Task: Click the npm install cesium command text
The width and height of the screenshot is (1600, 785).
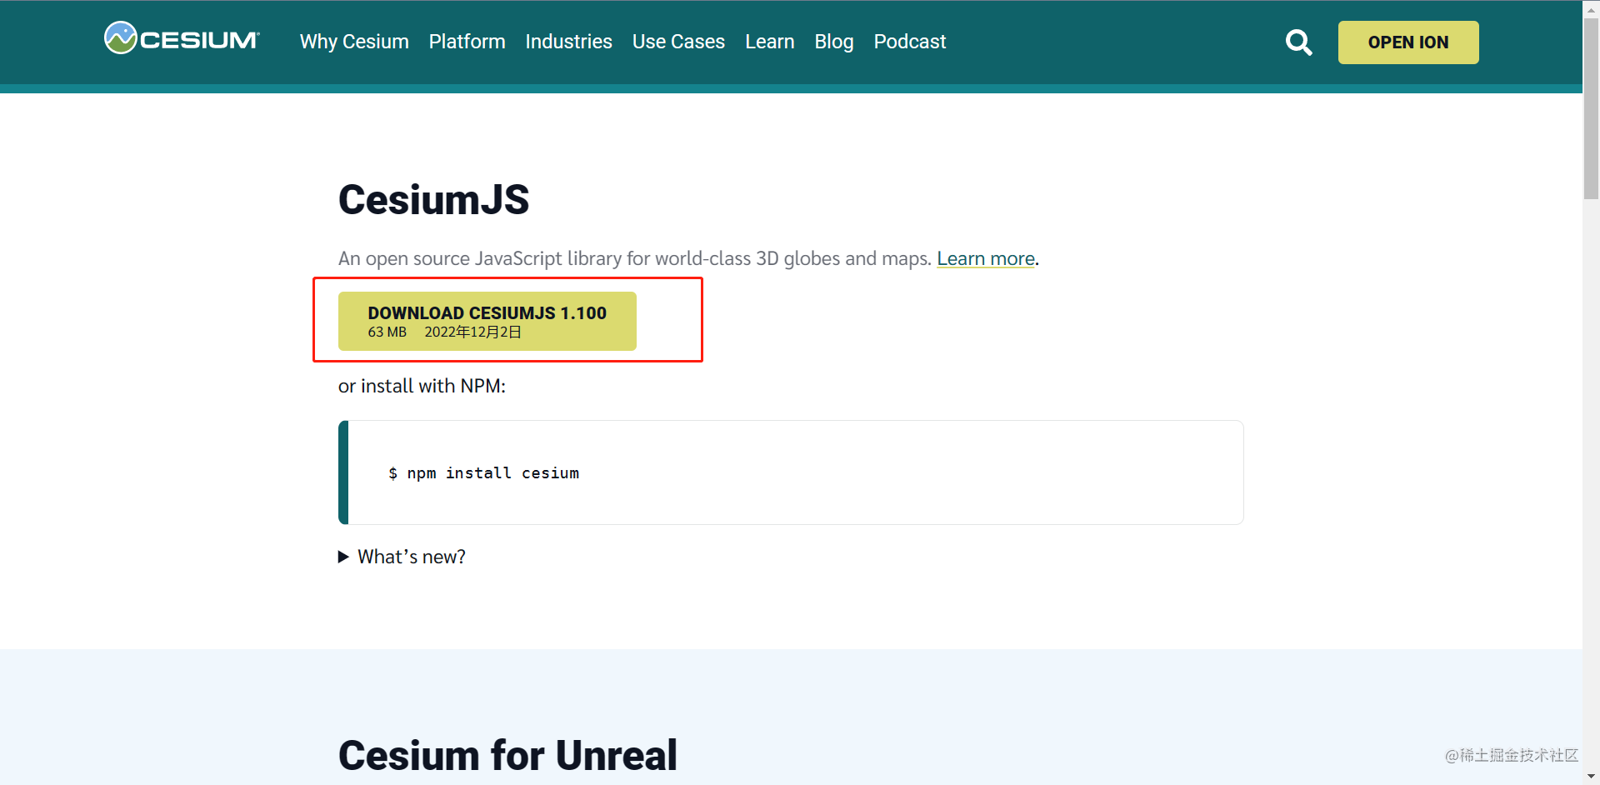Action: coord(483,473)
